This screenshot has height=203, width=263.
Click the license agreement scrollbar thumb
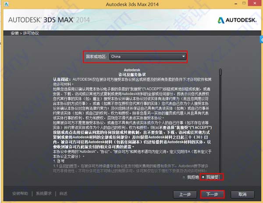[x=220, y=72]
